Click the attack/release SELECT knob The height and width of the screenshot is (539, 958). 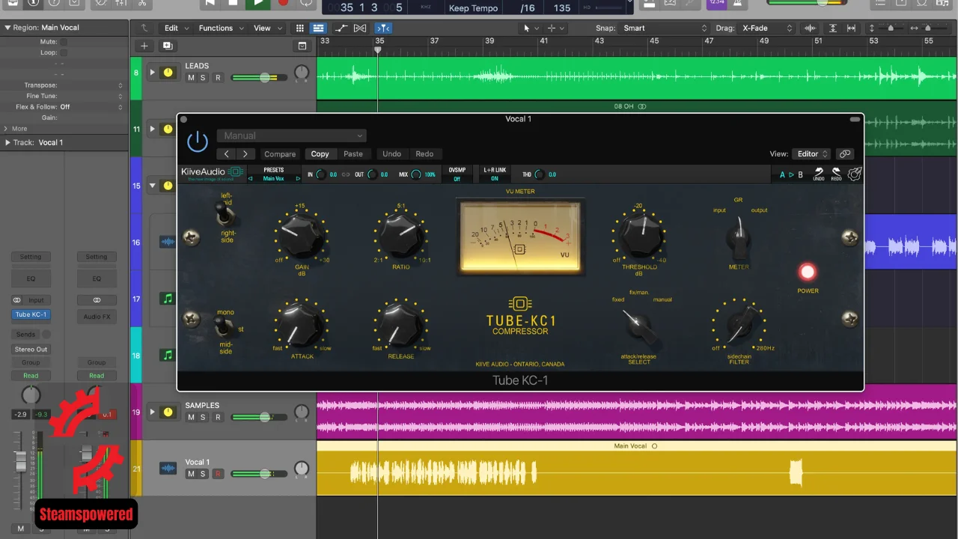tap(638, 325)
